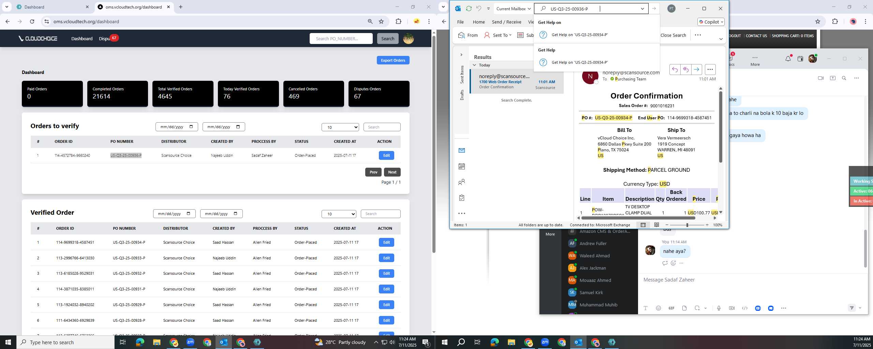The width and height of the screenshot is (873, 349).
Task: Click Next in Orders to verify pagination
Action: point(392,172)
